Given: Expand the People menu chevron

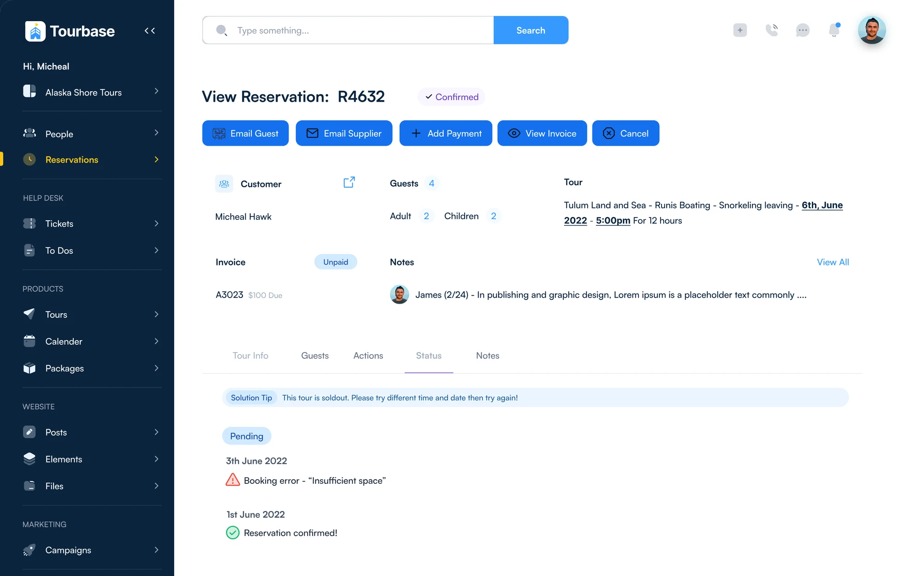Looking at the screenshot, I should (x=156, y=133).
